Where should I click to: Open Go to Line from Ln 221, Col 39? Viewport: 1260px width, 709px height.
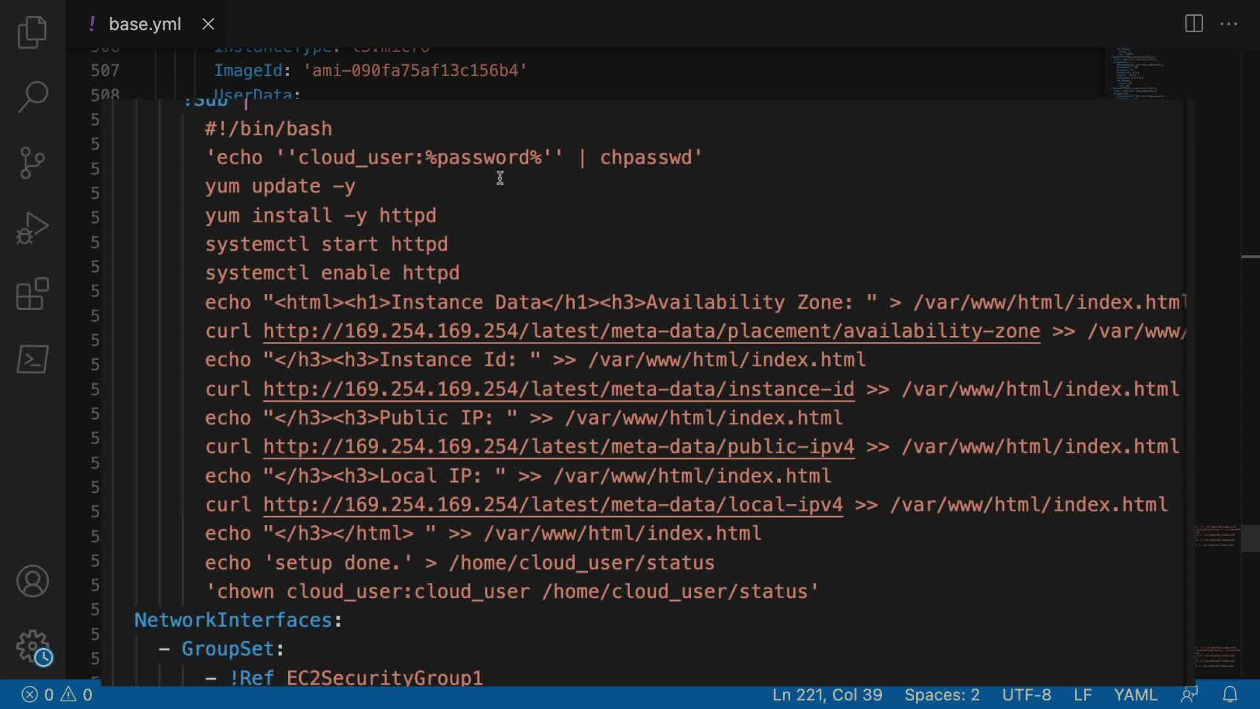coord(827,695)
